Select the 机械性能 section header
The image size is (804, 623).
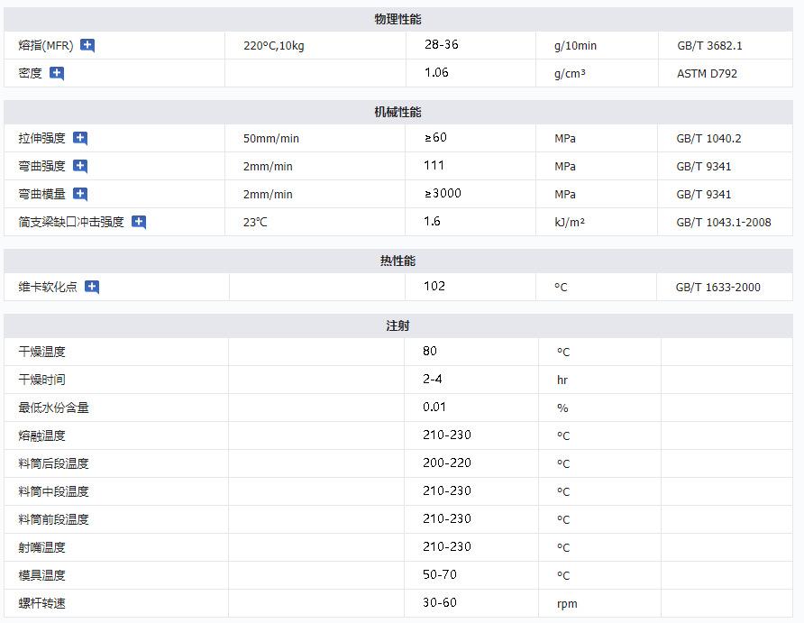coord(397,112)
